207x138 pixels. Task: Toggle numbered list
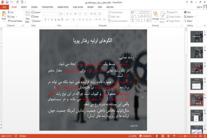tap(85, 13)
